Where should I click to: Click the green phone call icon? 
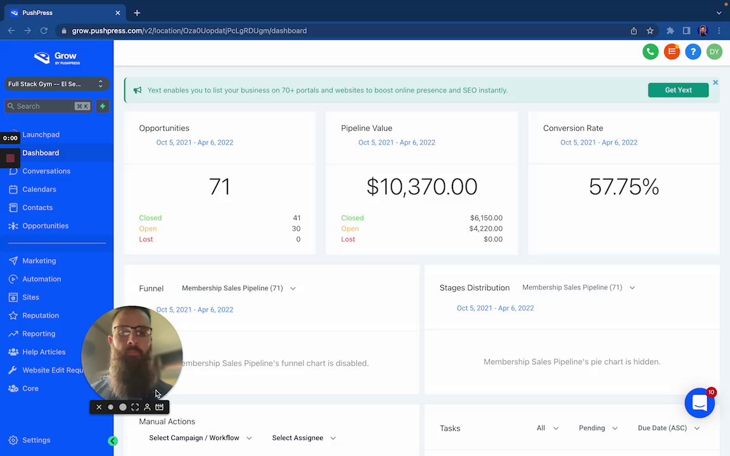click(650, 52)
